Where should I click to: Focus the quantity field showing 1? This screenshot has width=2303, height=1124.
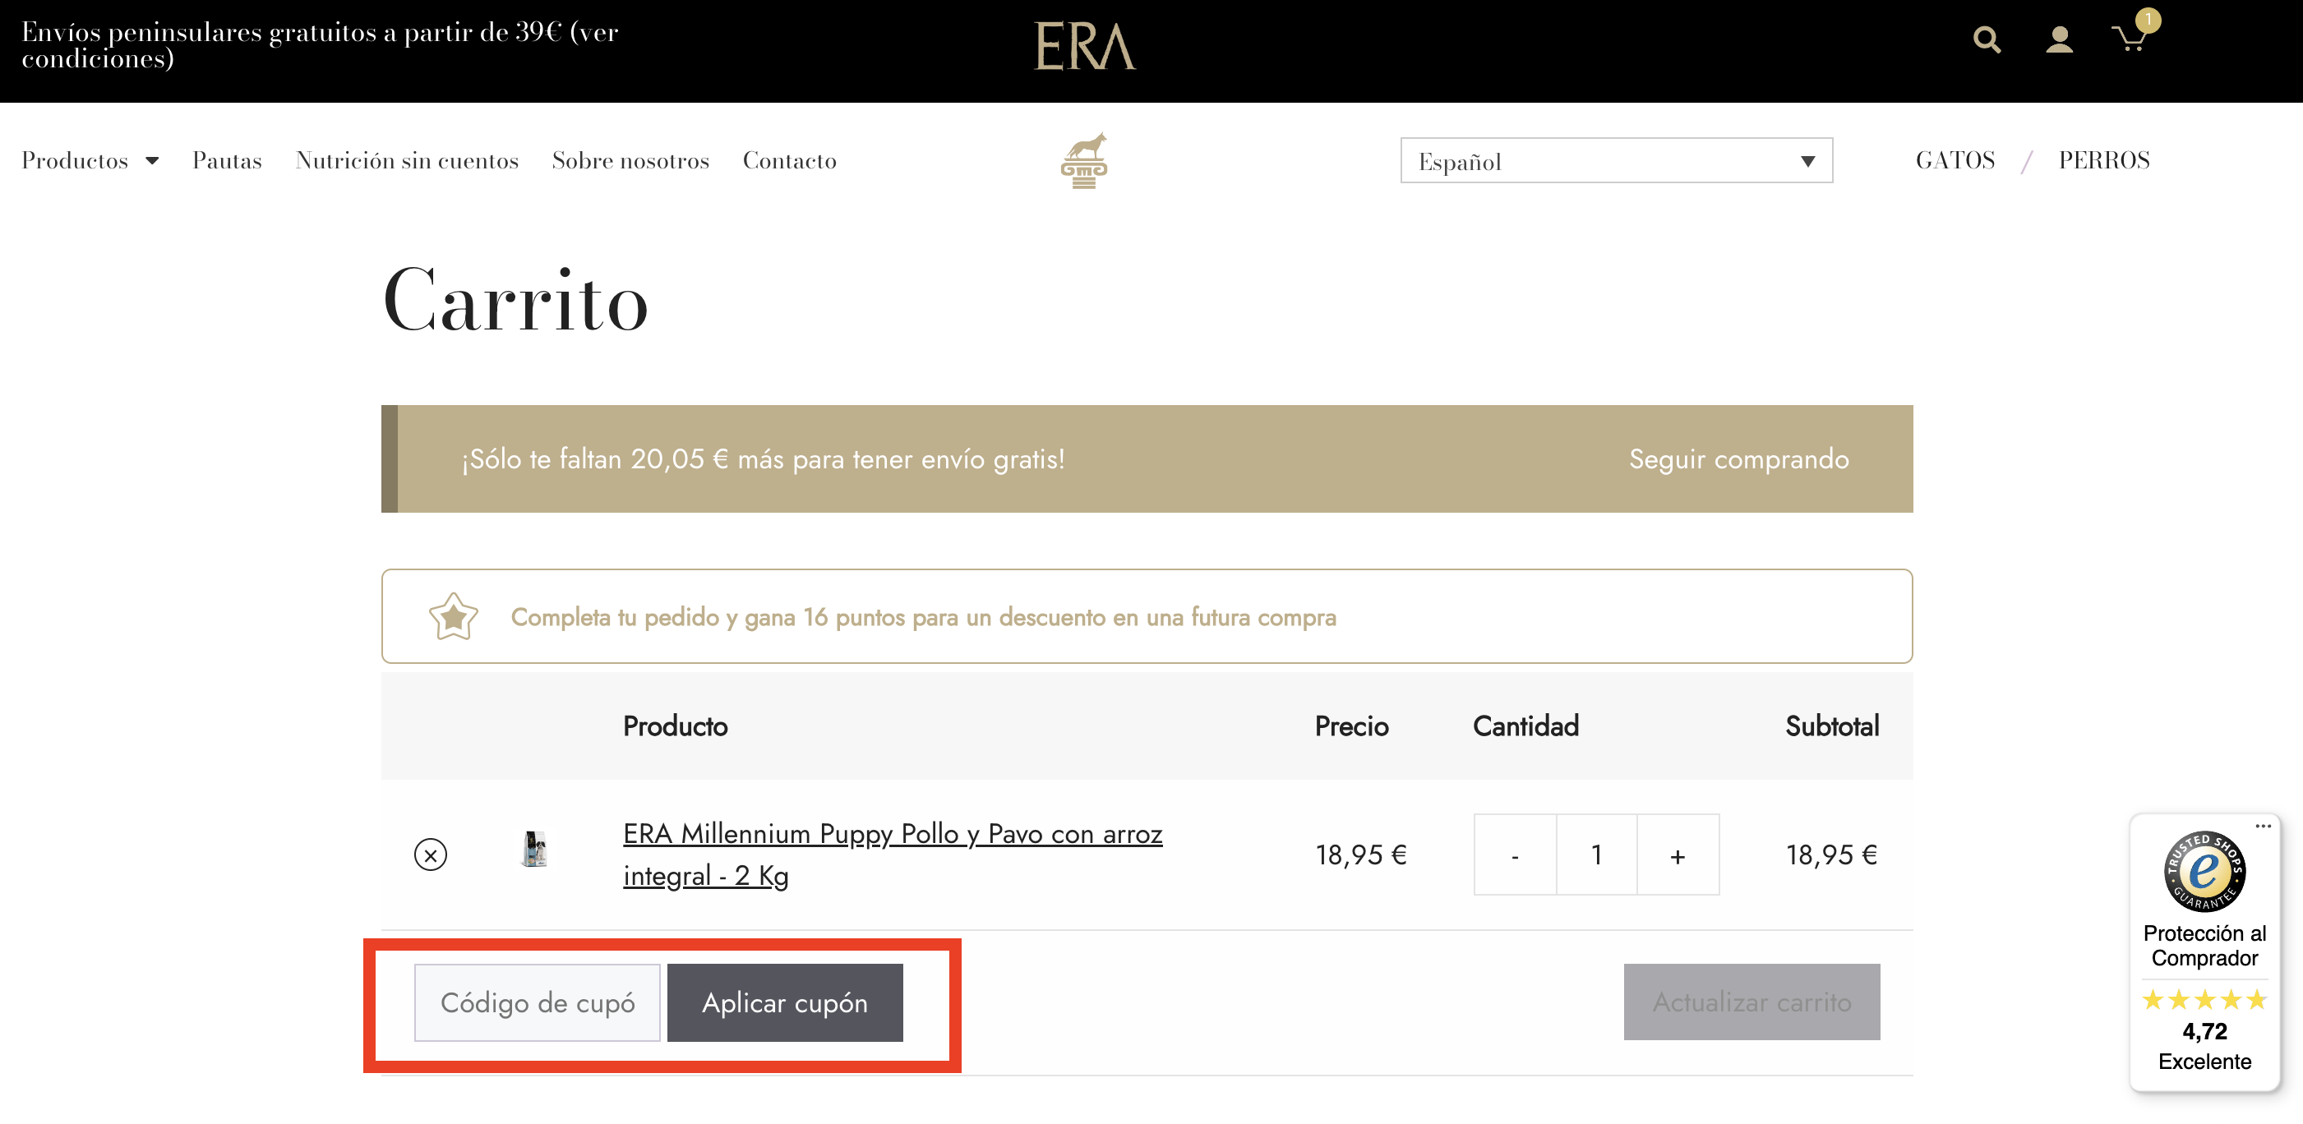[1596, 855]
